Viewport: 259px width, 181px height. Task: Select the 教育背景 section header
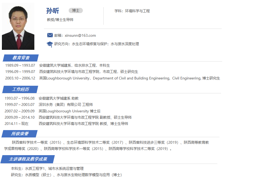[21, 58]
